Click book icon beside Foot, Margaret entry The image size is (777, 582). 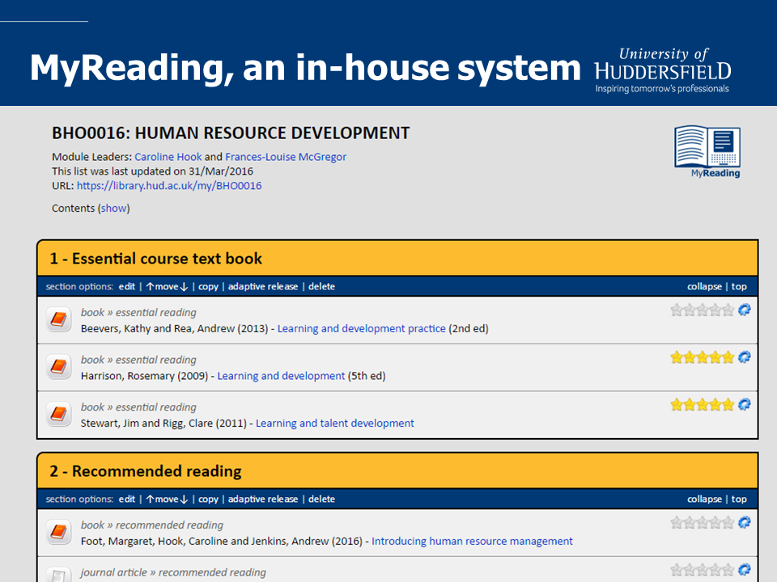(x=57, y=533)
